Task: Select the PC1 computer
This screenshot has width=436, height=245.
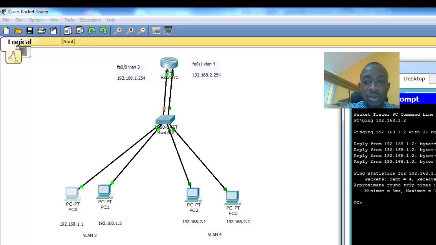Action: pos(104,192)
